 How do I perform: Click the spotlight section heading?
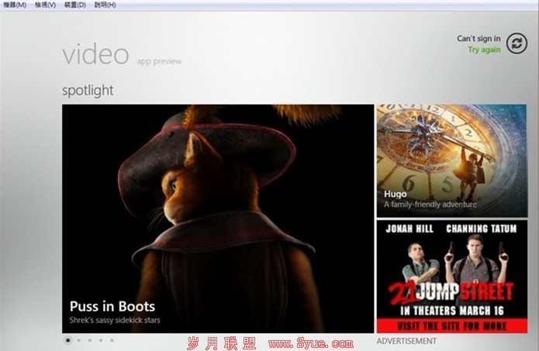(x=88, y=91)
